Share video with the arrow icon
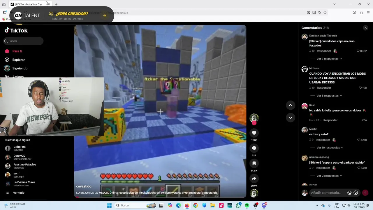Screen dimensions: 373x210 point(254,178)
